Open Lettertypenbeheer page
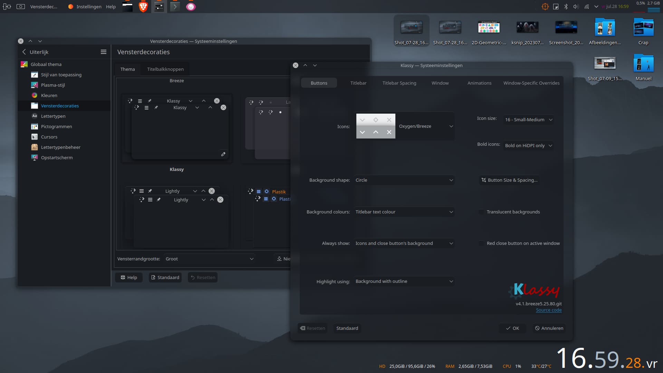 (x=60, y=147)
